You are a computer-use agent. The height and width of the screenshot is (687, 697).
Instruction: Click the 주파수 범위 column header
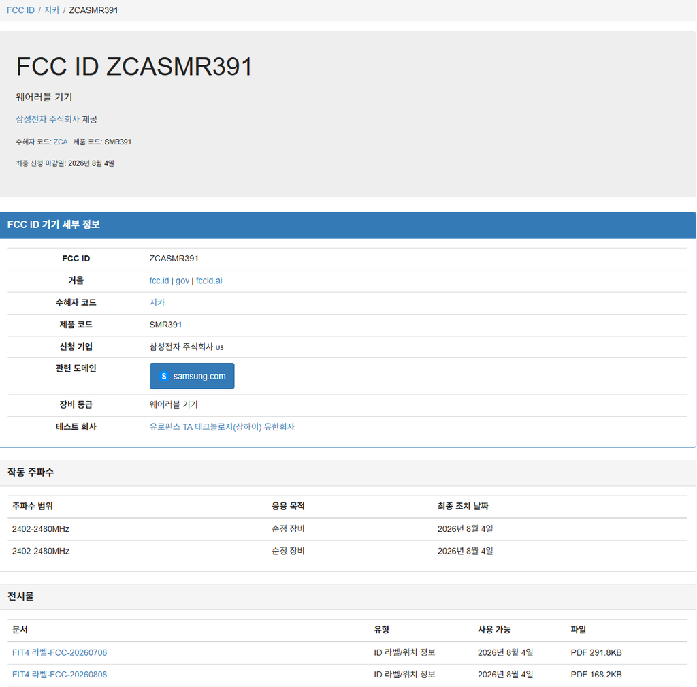[x=33, y=506]
